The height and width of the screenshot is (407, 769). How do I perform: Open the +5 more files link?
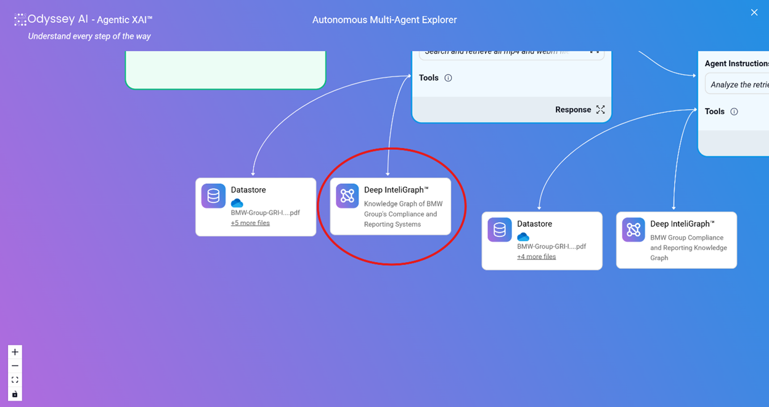(x=250, y=223)
